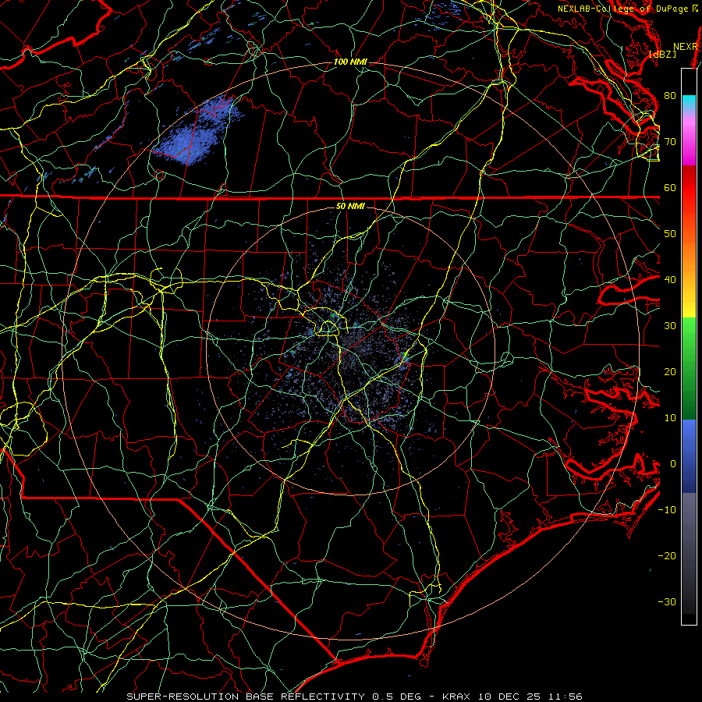Image resolution: width=702 pixels, height=702 pixels.
Task: Click the 0 value on the dBZ scale
Action: (672, 464)
